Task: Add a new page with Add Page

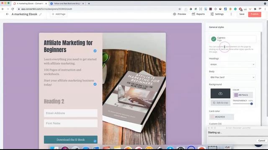Action: (x=59, y=14)
